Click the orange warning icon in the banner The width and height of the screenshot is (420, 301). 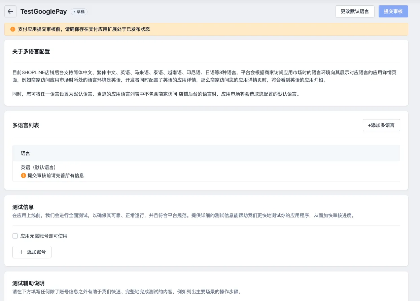point(13,29)
